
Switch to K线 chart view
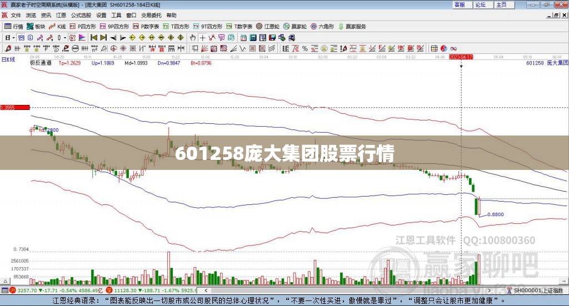tap(57, 26)
